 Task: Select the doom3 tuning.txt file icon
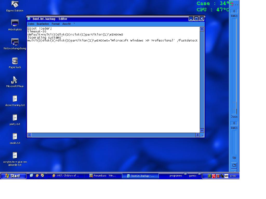coord(15,101)
